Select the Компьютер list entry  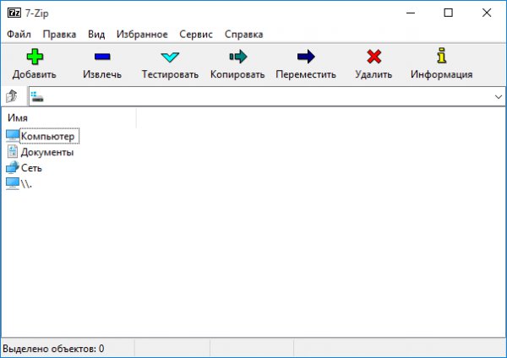point(47,136)
